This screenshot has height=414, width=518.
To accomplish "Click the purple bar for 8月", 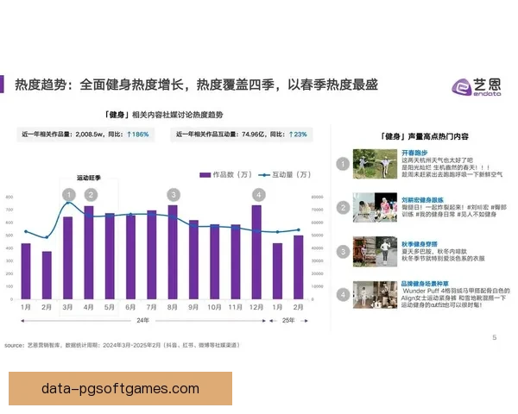I will [173, 252].
